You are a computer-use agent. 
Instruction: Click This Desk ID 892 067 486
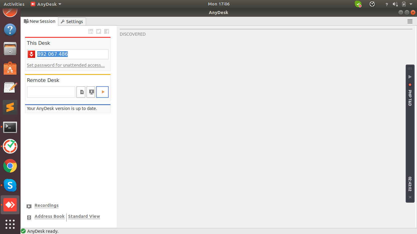point(53,54)
